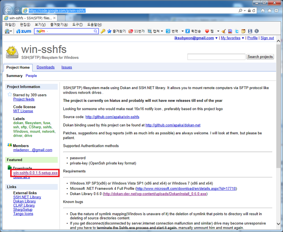283x232 pixels.
Task: Click the key icon in the toolbar
Action: 103,31
